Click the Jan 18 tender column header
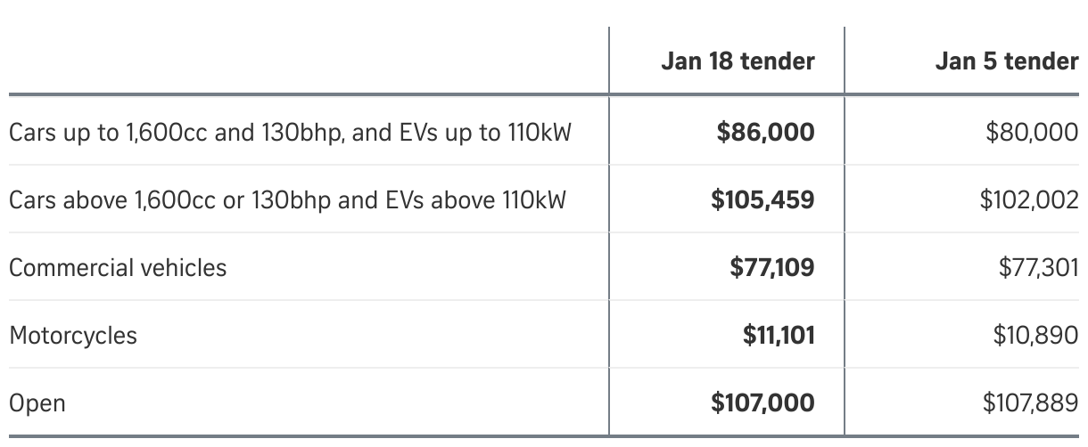 (x=738, y=61)
